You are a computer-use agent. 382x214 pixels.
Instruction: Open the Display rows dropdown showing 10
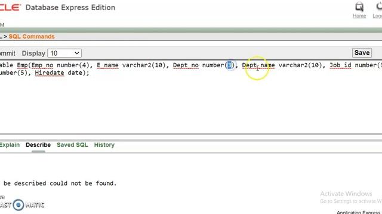click(x=64, y=53)
